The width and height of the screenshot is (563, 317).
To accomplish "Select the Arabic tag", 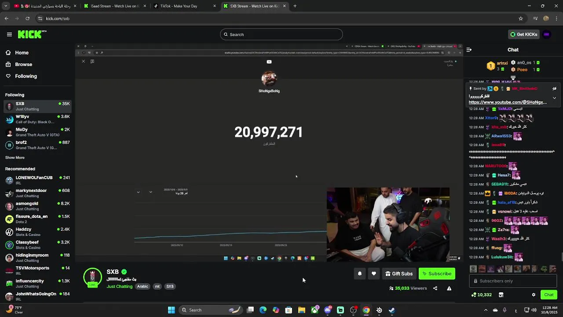I will (143, 287).
